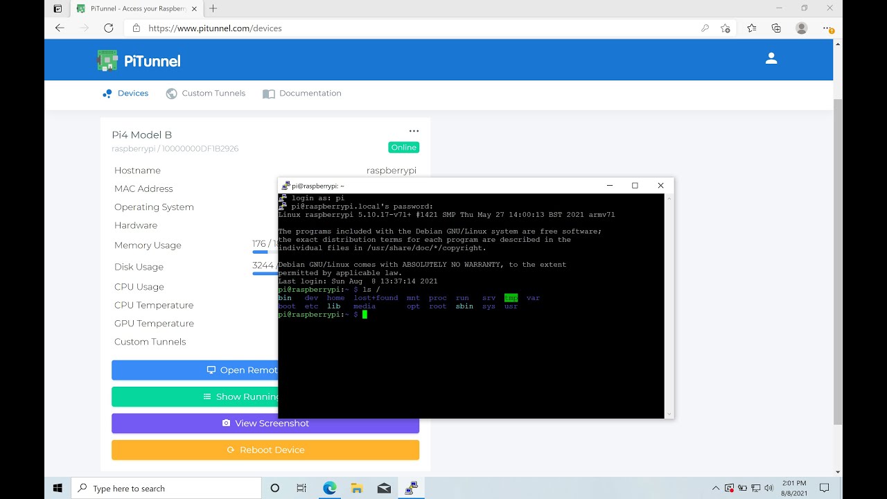The height and width of the screenshot is (499, 887).
Task: Click the Open Remote Terminal button
Action: coord(195,370)
